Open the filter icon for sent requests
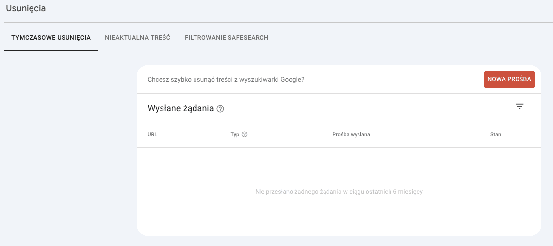553x246 pixels. coord(520,107)
